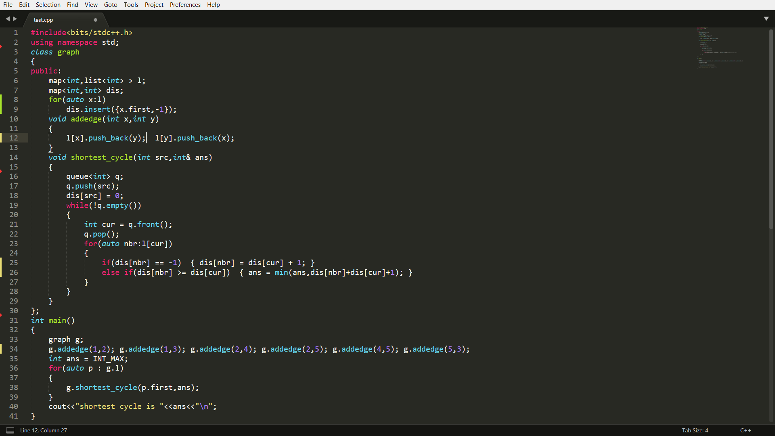
Task: Click the forward tab navigation arrow
Action: (15, 19)
